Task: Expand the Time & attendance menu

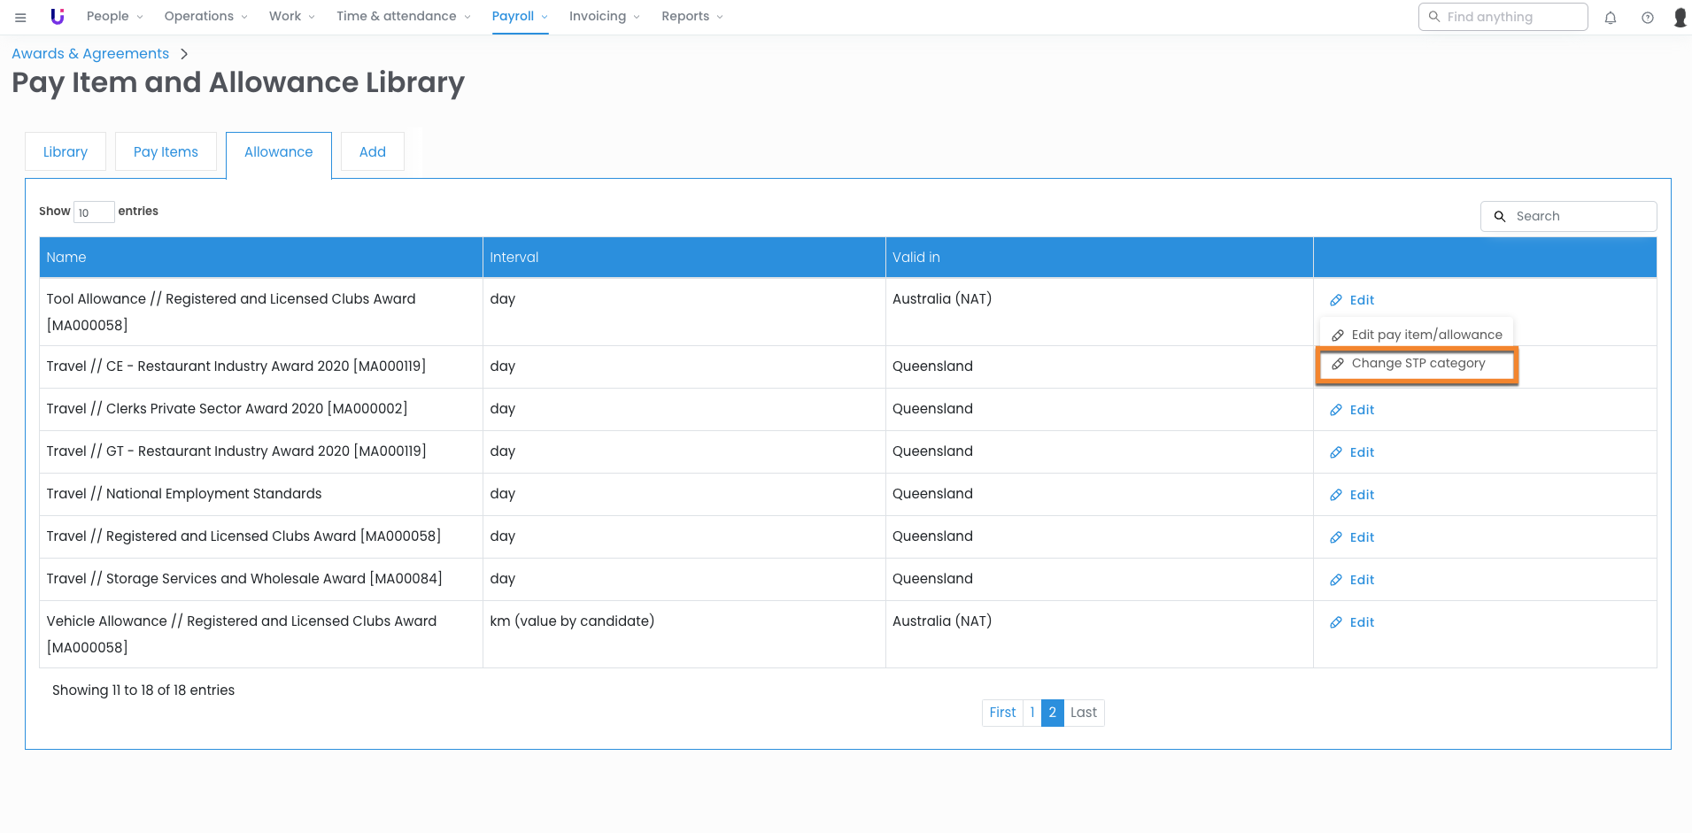Action: [403, 17]
